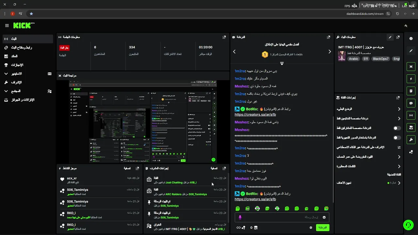Open the last creators.sa/ar/a1b link in chat
The width and height of the screenshot is (418, 235).
(255, 199)
